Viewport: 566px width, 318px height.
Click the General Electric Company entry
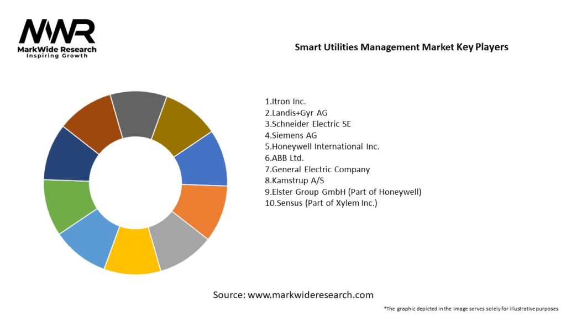(x=317, y=169)
